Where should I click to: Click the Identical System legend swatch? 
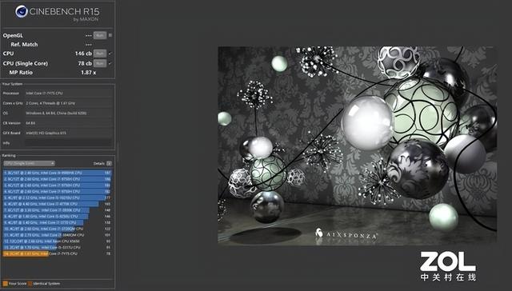[x=30, y=284]
